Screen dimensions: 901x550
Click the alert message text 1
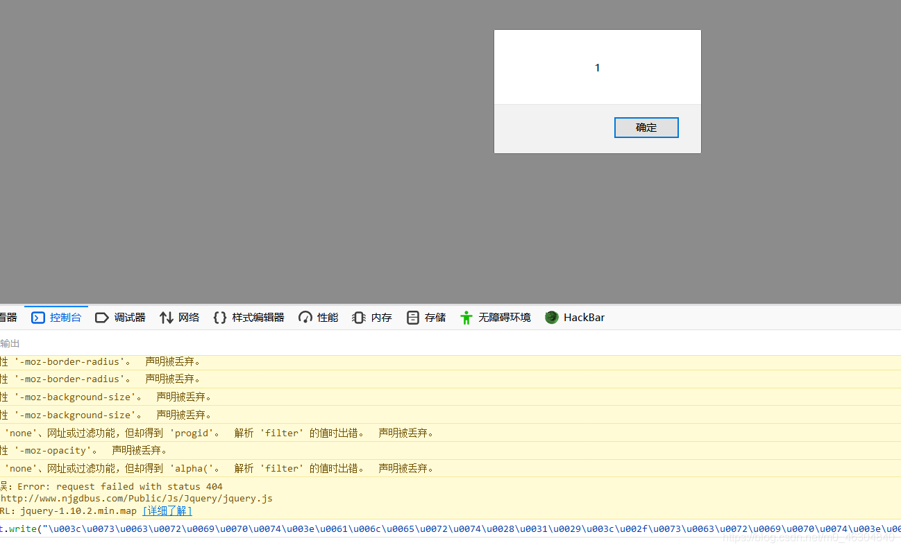[x=598, y=68]
